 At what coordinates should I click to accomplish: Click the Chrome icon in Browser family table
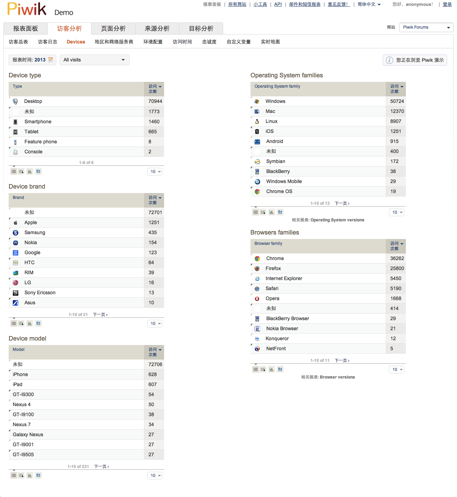(257, 259)
